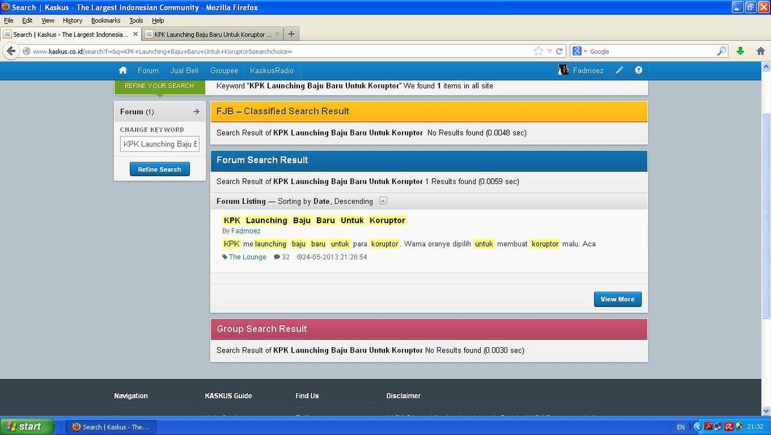
Task: Open Jual Beli in Kaskus navbar
Action: [x=184, y=70]
